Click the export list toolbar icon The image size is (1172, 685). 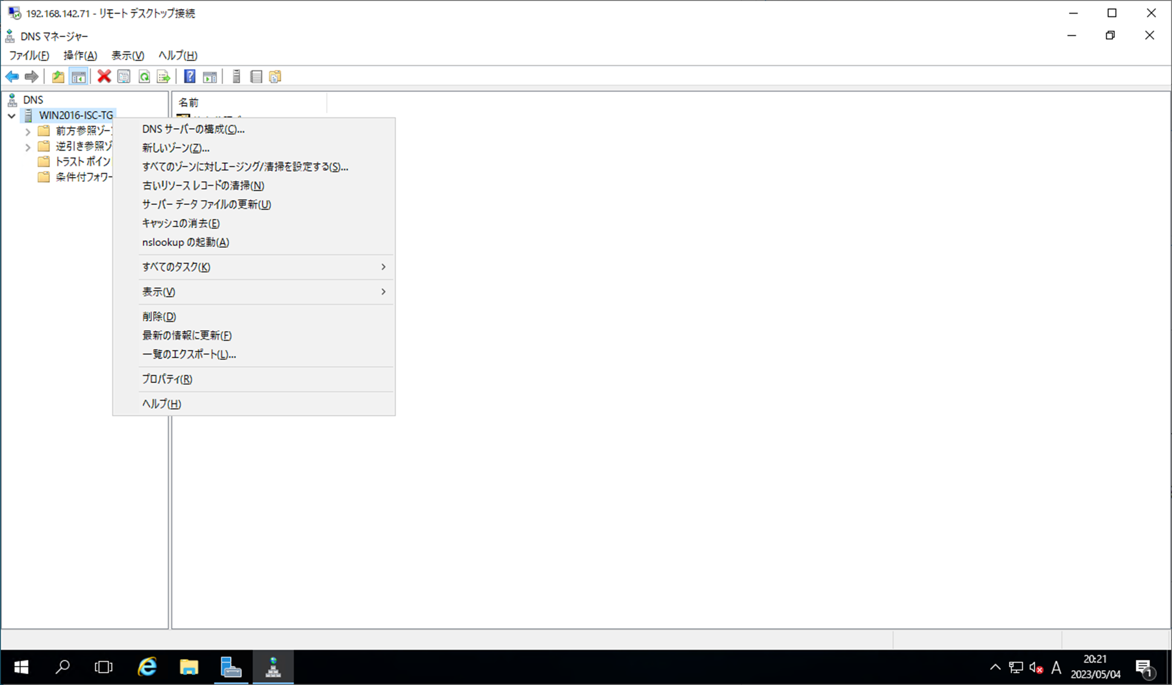[163, 77]
